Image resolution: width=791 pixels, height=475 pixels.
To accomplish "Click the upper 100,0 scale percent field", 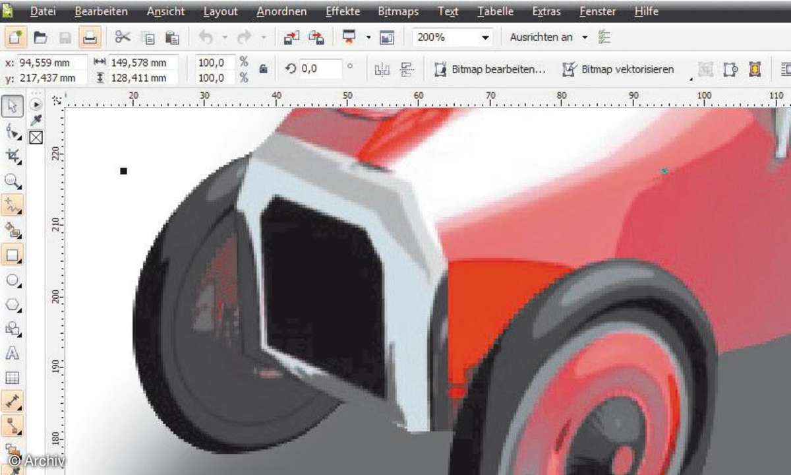I will tap(216, 63).
